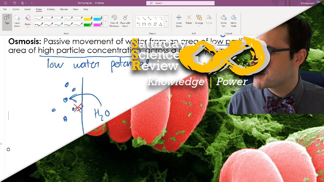Select the ellipse shape

(x=149, y=24)
